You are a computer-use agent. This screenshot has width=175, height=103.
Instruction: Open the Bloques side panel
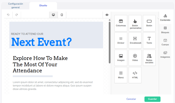point(165,30)
